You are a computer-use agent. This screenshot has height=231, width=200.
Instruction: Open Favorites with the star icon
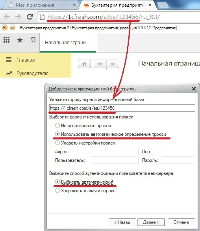point(20,40)
